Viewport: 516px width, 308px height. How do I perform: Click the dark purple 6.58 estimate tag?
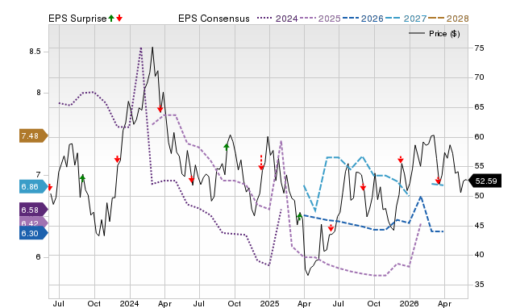(34, 210)
